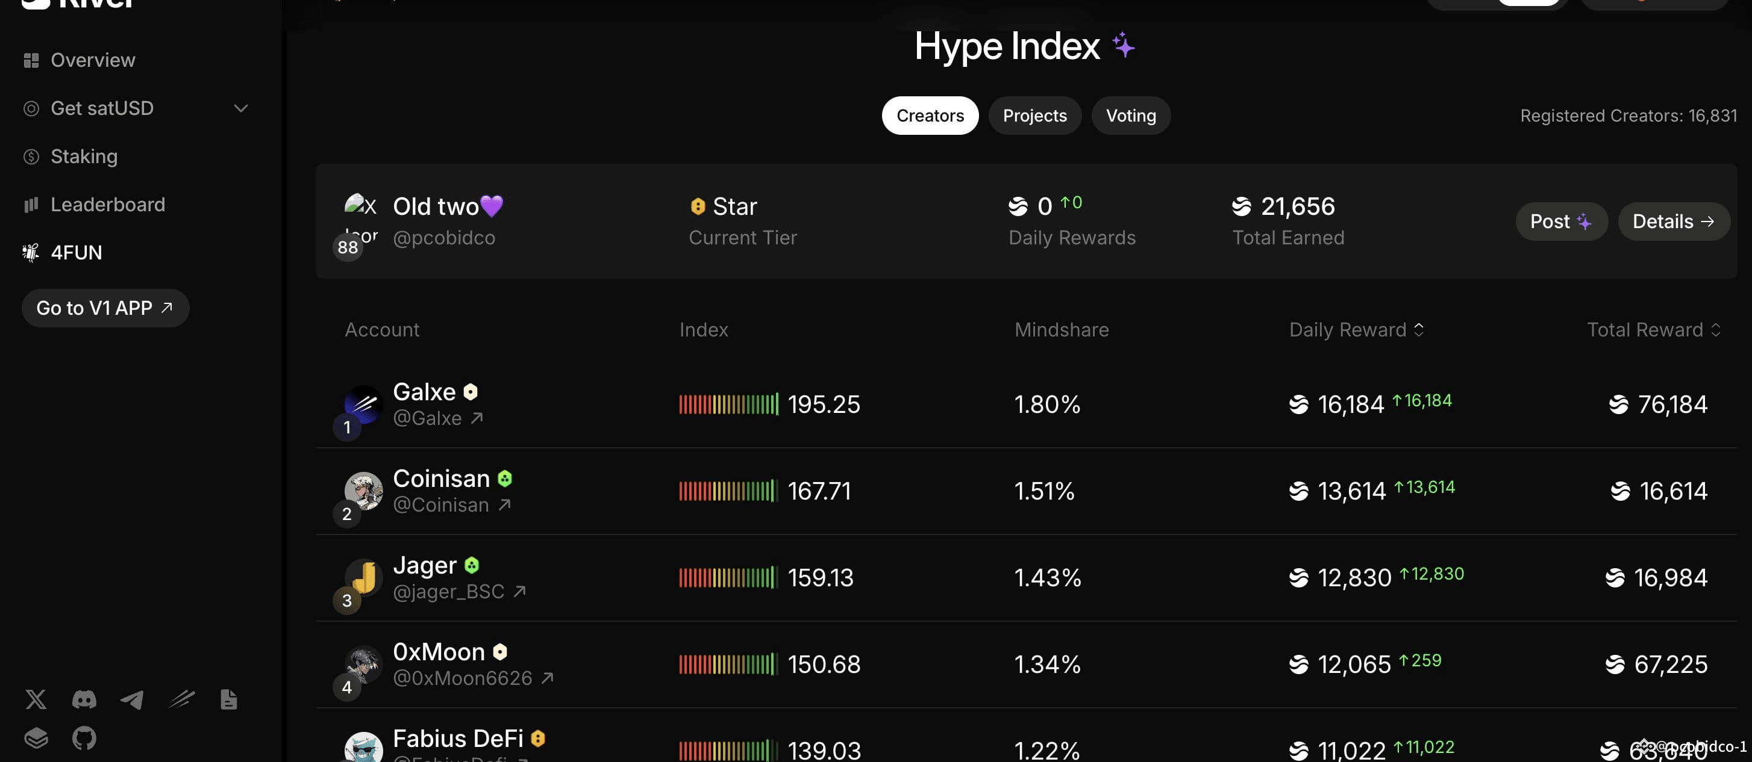Click Jager's yellow J avatar

click(363, 578)
